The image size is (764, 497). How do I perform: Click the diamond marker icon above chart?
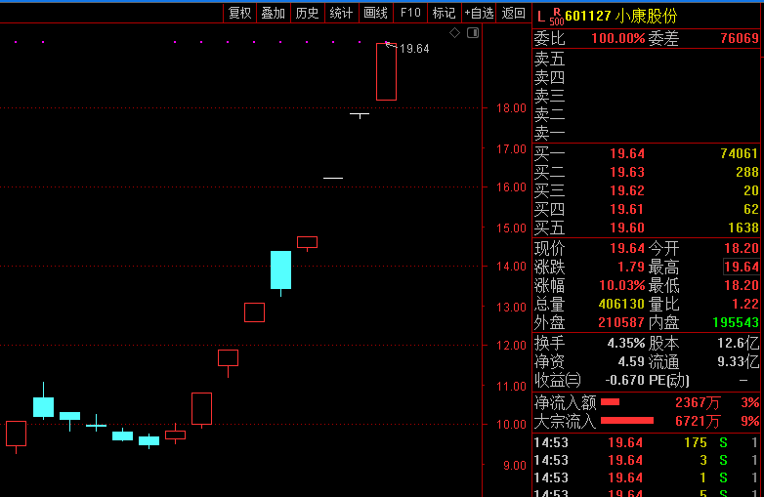coord(454,33)
